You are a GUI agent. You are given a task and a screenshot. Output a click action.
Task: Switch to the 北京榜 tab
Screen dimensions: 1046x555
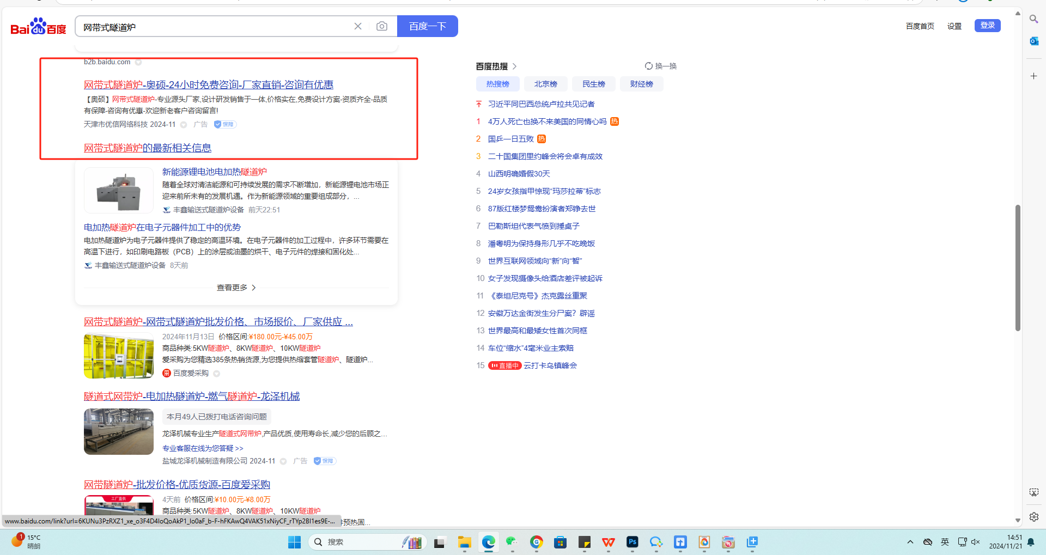point(545,84)
